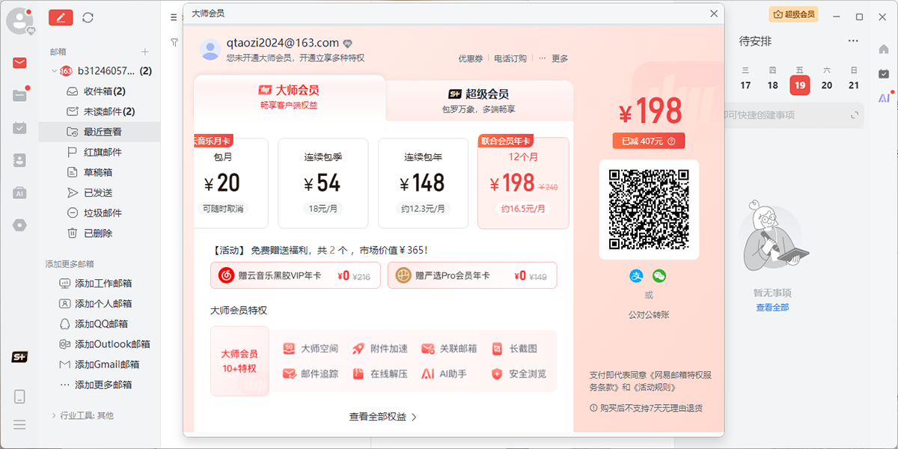This screenshot has width=898, height=449.
Task: Expand 查看全部权益
Action: (x=383, y=417)
